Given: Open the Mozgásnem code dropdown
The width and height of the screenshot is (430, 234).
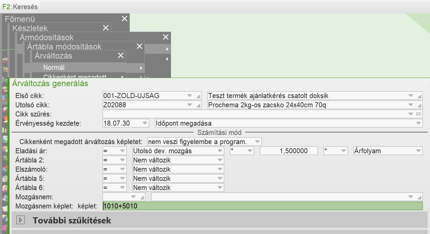Looking at the screenshot, I should click(134, 197).
